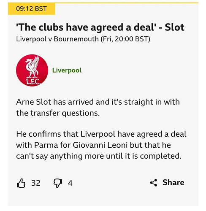
Task: Click the phrase 'transfer questions'
Action: 65,113
